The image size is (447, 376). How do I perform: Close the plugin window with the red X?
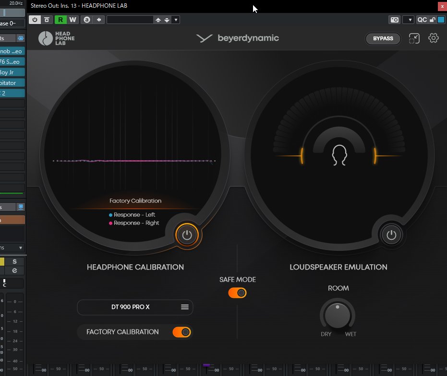(x=442, y=6)
